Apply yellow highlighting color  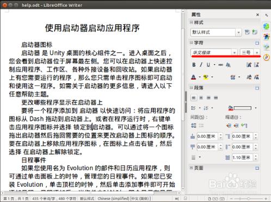click(206, 77)
